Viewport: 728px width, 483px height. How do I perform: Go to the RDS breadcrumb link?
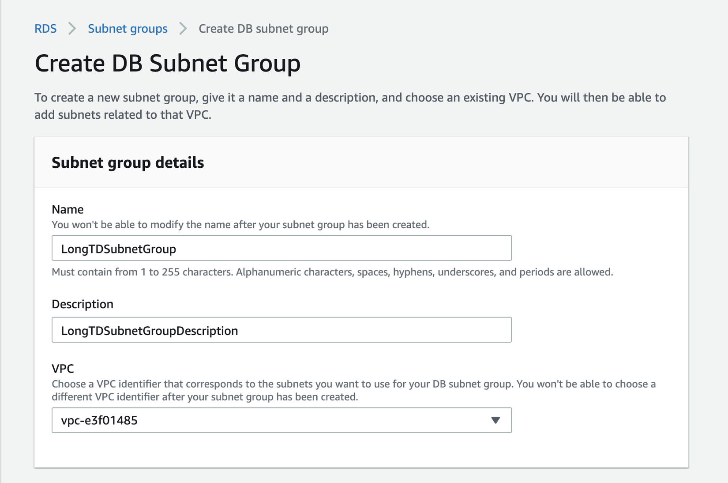tap(45, 29)
